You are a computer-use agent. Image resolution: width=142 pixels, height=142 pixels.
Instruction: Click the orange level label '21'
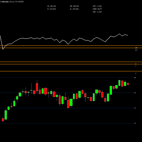tap(136, 50)
